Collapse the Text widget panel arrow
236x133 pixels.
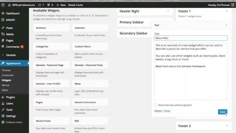click(x=226, y=25)
